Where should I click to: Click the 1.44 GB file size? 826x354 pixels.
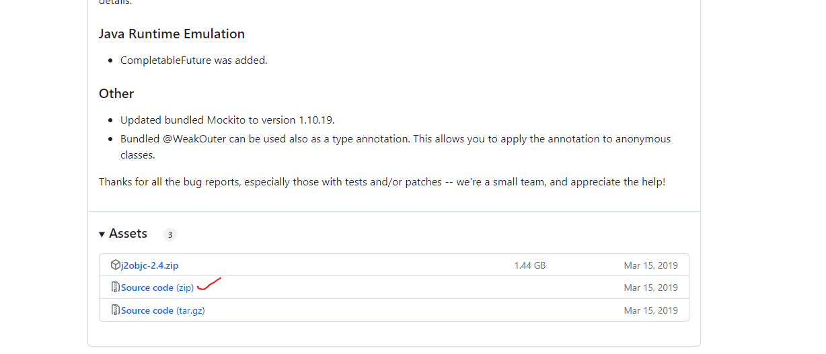coord(529,265)
